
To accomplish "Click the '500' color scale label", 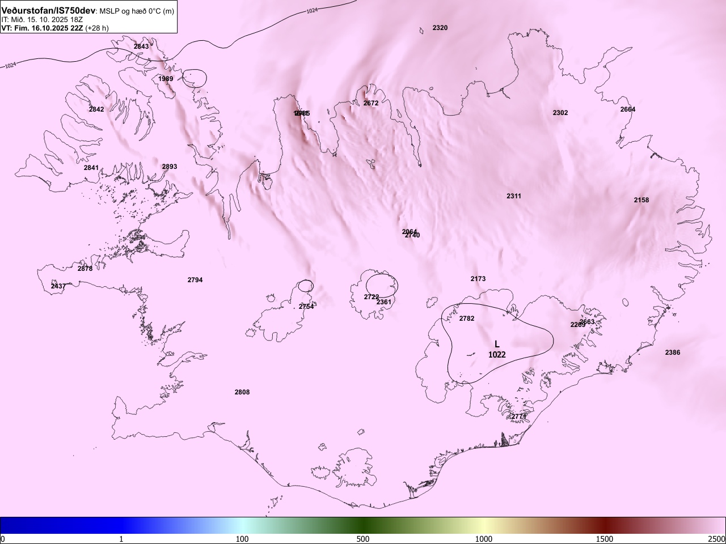I will click(x=363, y=538).
